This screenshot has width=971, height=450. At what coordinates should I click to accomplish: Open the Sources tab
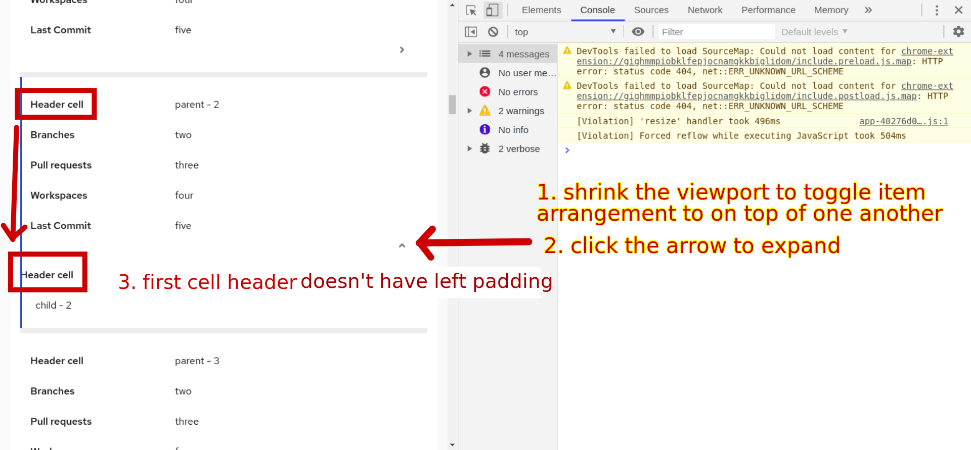[x=651, y=10]
